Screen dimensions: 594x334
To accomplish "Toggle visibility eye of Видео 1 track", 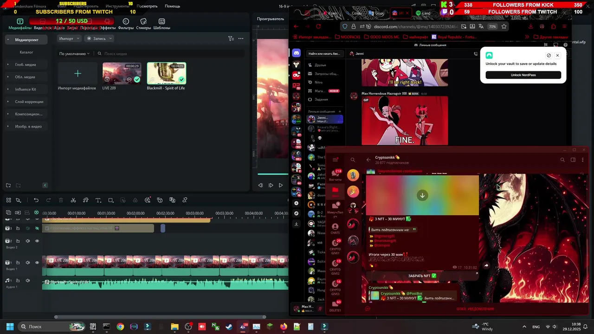I will pyautogui.click(x=37, y=263).
